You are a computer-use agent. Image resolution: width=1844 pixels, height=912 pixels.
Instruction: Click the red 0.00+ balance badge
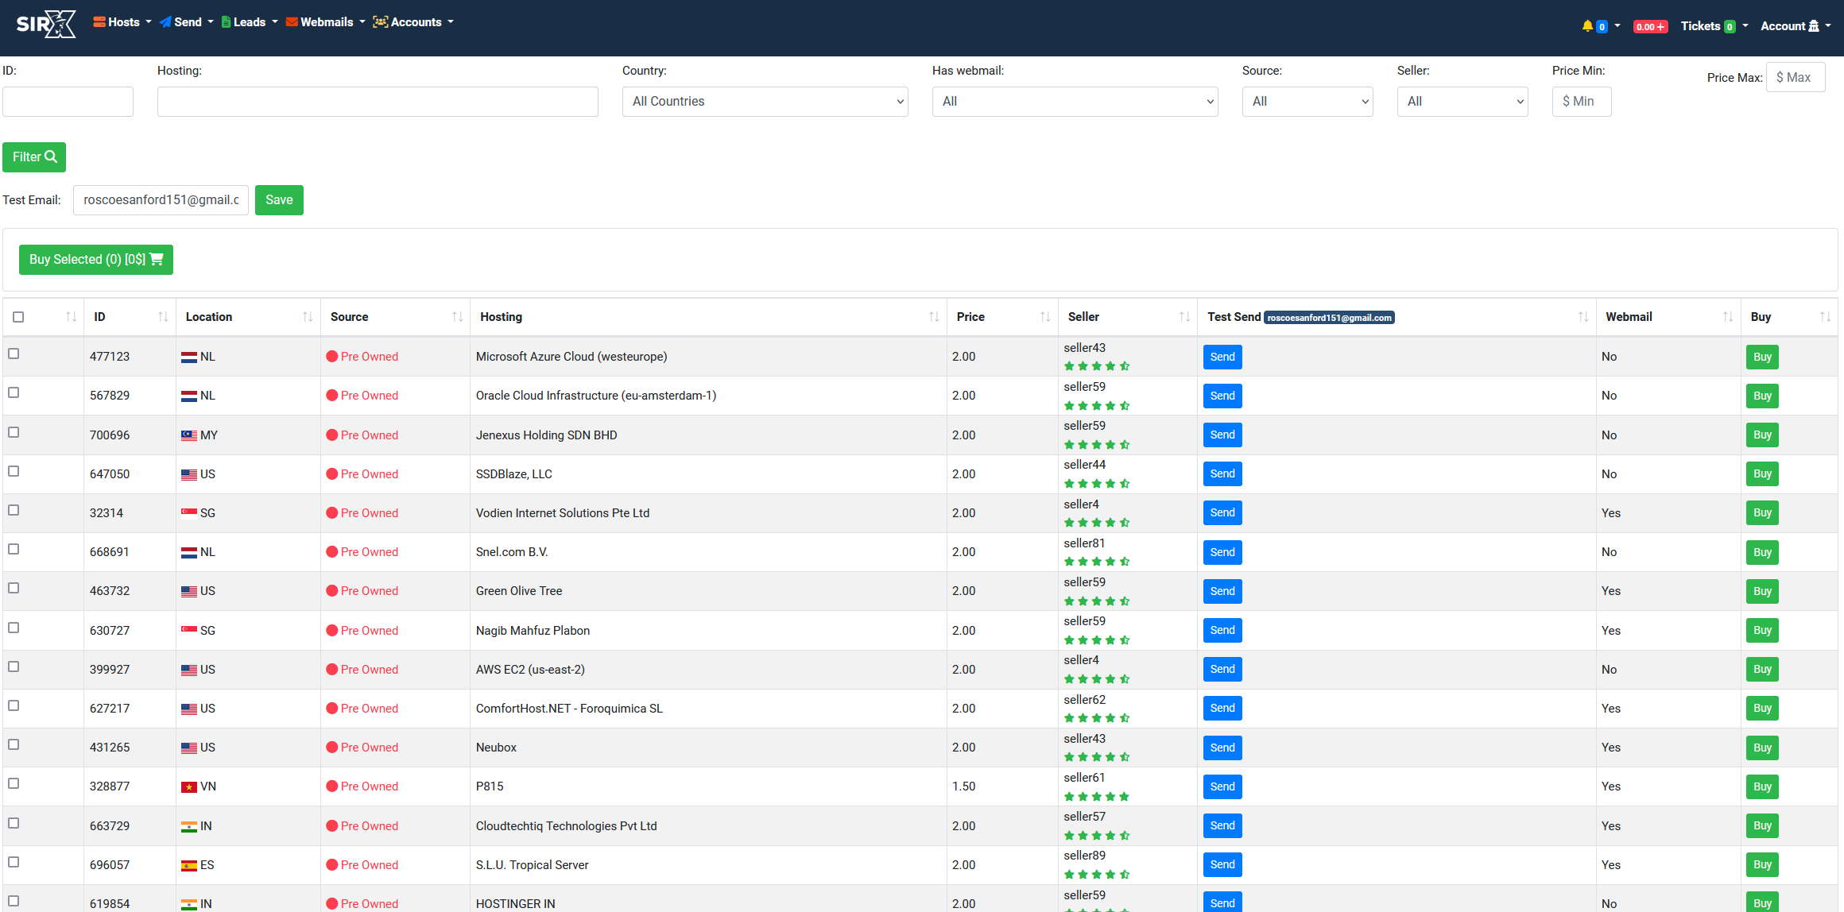(x=1650, y=27)
